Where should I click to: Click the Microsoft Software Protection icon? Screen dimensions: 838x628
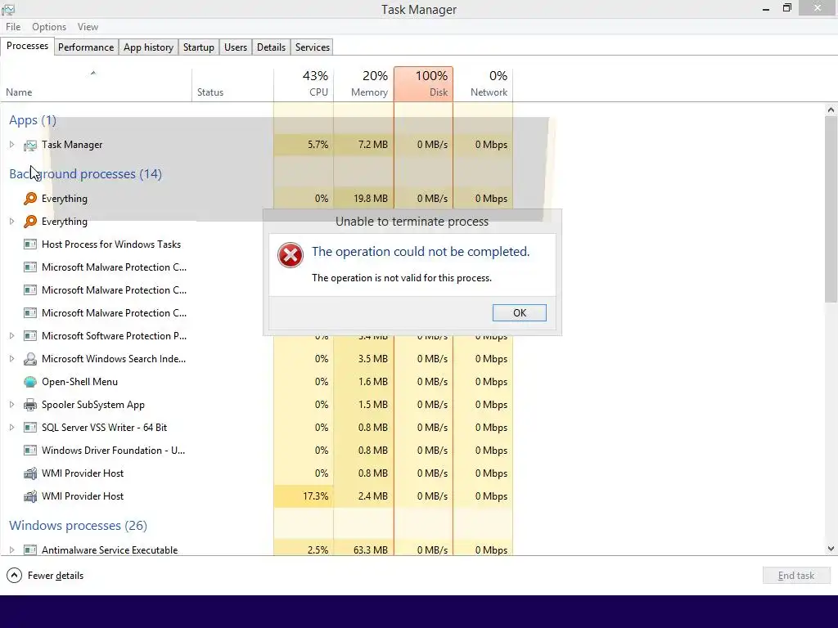(x=30, y=336)
